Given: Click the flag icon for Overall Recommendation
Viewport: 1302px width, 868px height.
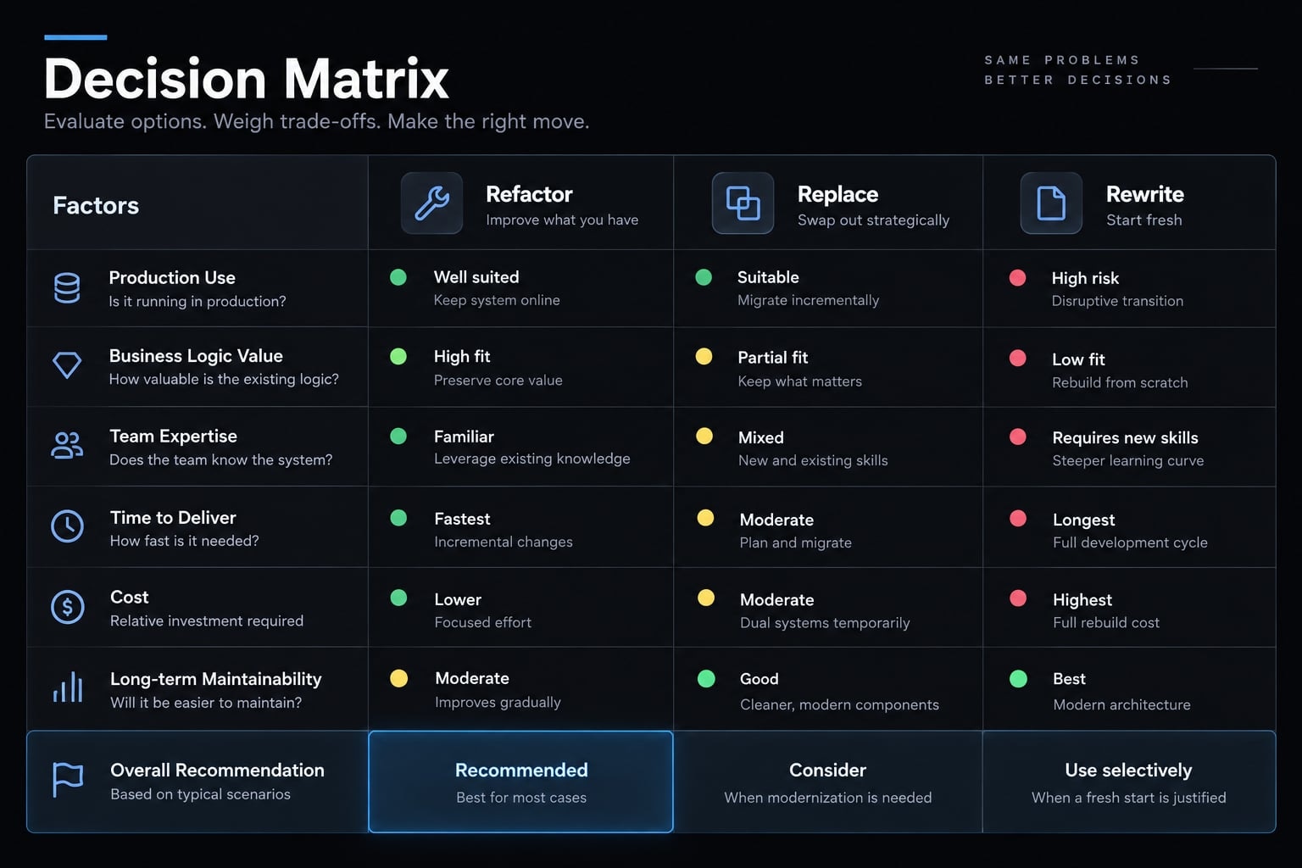Looking at the screenshot, I should [68, 779].
